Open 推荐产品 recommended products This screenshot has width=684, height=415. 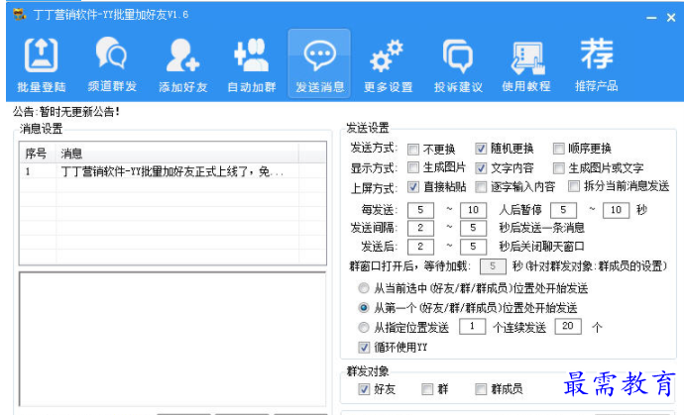click(x=597, y=64)
